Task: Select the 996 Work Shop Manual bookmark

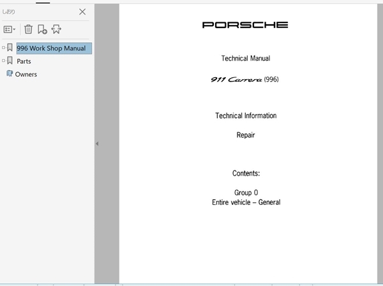Action: coord(54,49)
